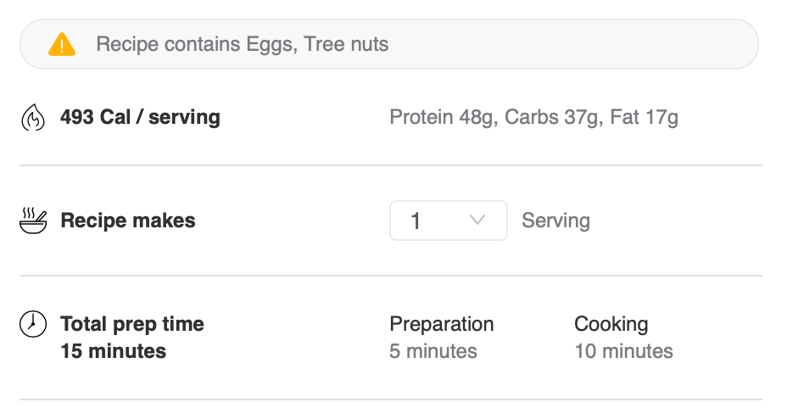The width and height of the screenshot is (804, 419).
Task: Click 'Fat 17g' in the macros line
Action: [644, 117]
